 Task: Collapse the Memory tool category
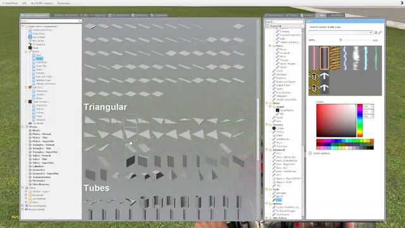coord(266,125)
